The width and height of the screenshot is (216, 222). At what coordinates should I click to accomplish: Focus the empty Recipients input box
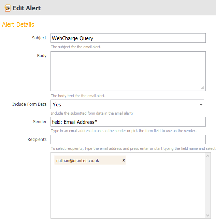[x=128, y=139]
